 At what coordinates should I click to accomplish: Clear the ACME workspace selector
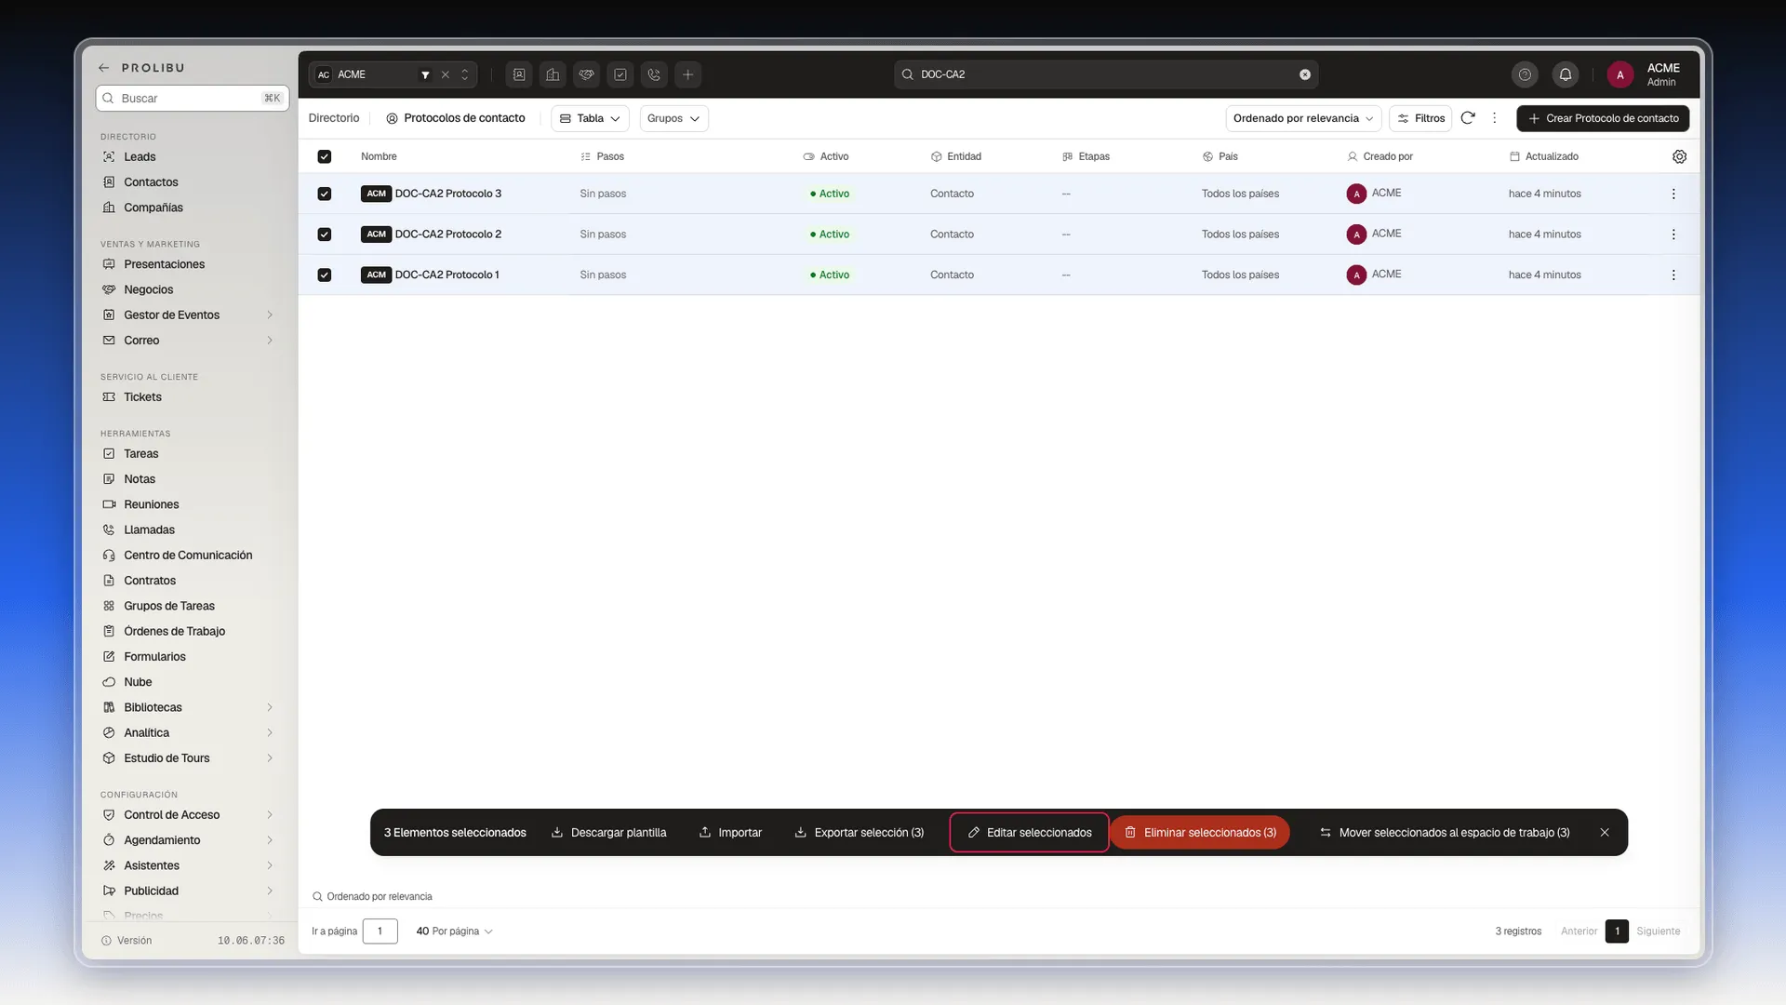(445, 74)
